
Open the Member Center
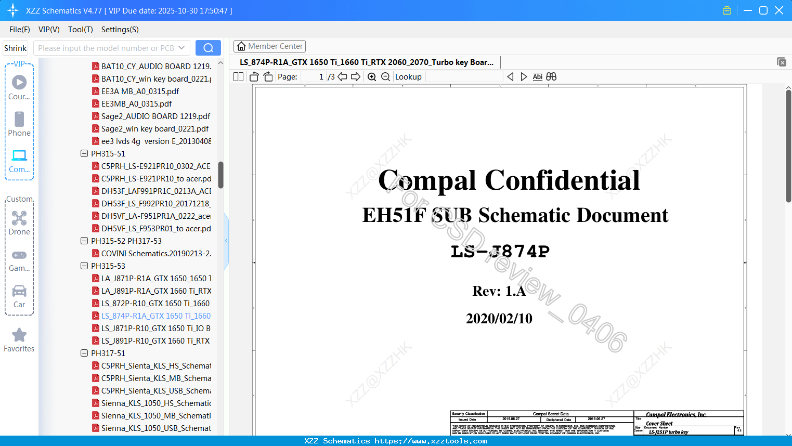point(269,46)
